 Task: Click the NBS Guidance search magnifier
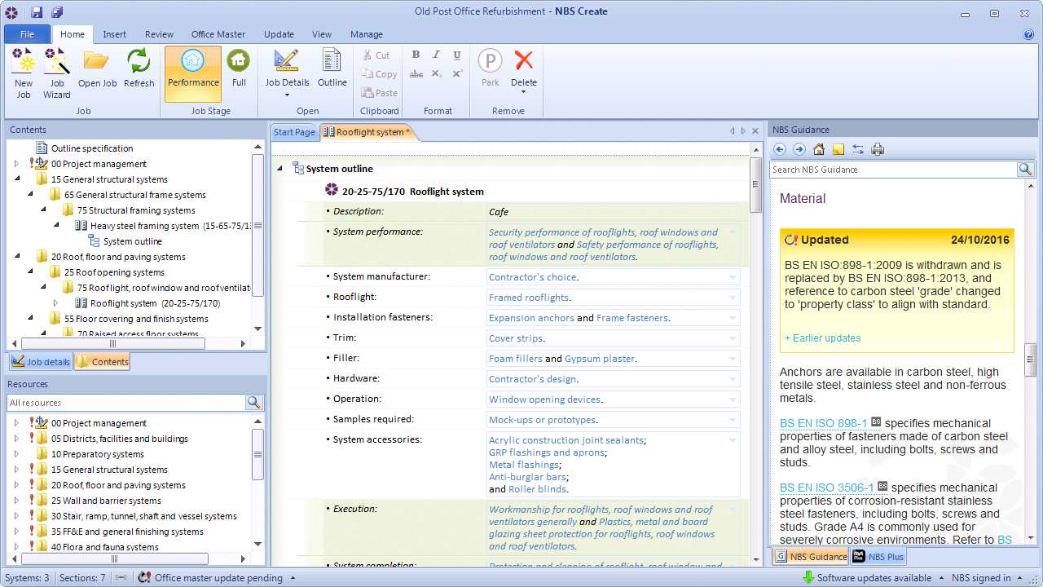[x=1025, y=170]
